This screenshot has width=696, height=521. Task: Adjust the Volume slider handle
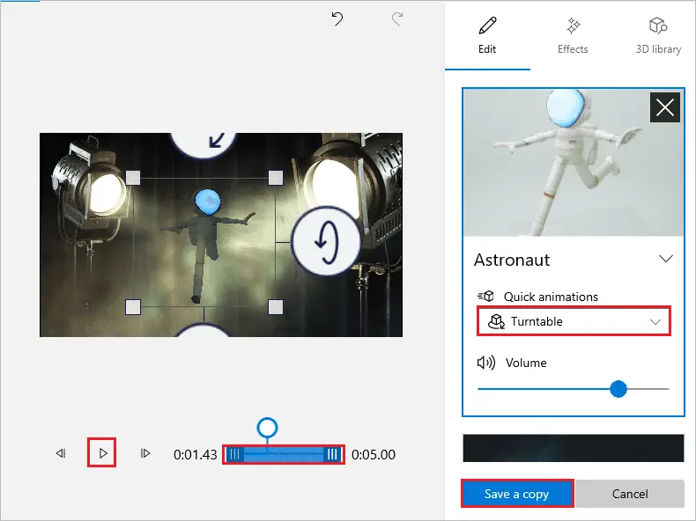click(x=618, y=389)
